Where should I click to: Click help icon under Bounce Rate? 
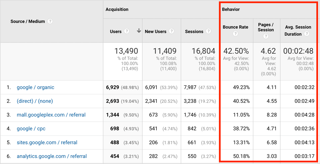coord(235,34)
